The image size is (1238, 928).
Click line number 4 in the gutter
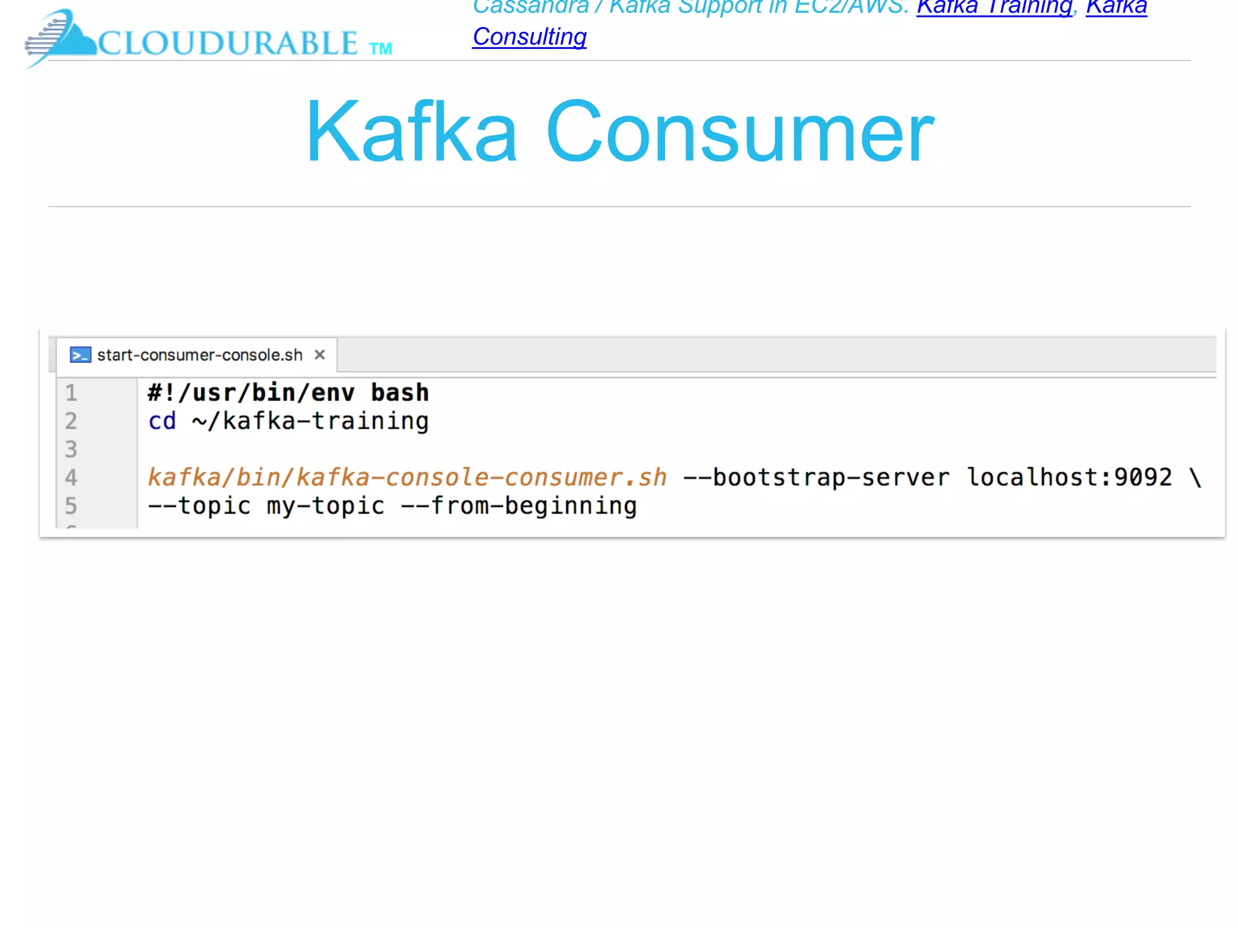pyautogui.click(x=71, y=477)
